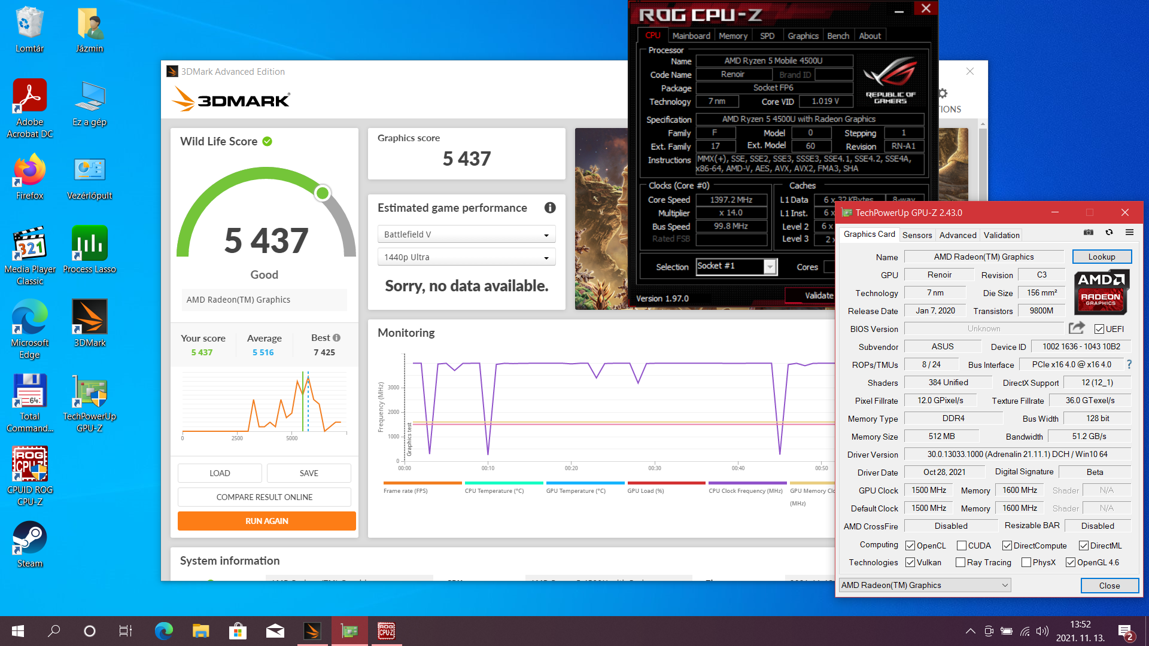The width and height of the screenshot is (1149, 646).
Task: Toggle the DirectCompute checkbox
Action: 1007,546
